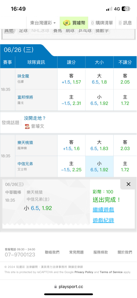This screenshot has width=137, height=298.
Task: Pick 味全龍 客 +1.5 handicap odds
Action: (x=71, y=79)
